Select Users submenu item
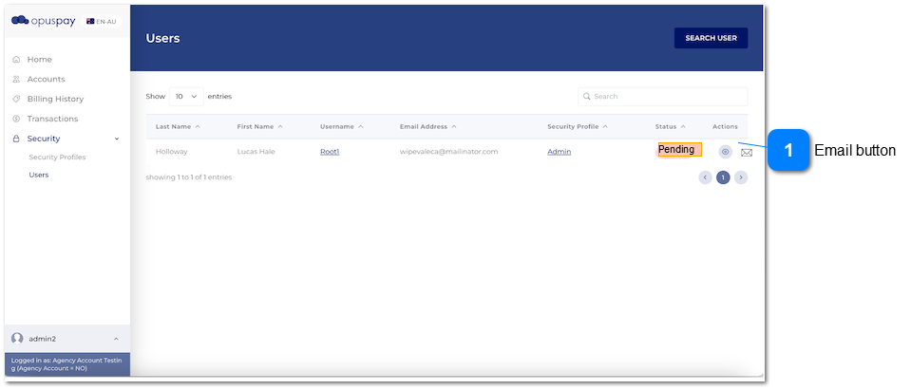Screen dimensions: 911x390 [x=39, y=175]
